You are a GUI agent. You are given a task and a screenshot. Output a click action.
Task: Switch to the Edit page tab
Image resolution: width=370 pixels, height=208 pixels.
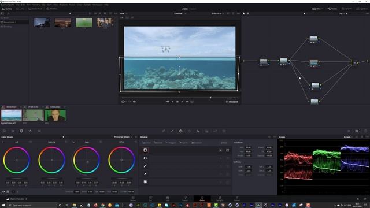tap(168, 199)
